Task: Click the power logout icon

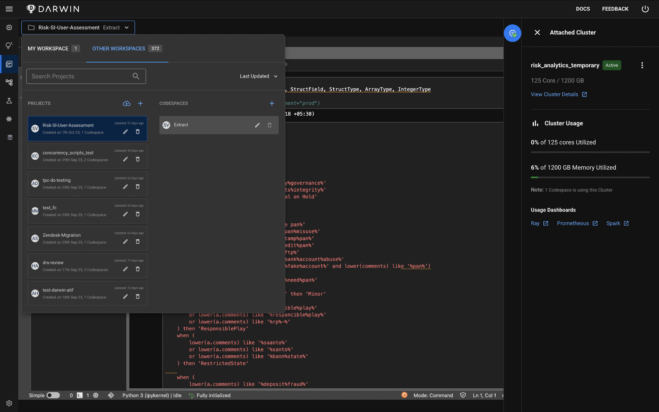Action: 645,9
